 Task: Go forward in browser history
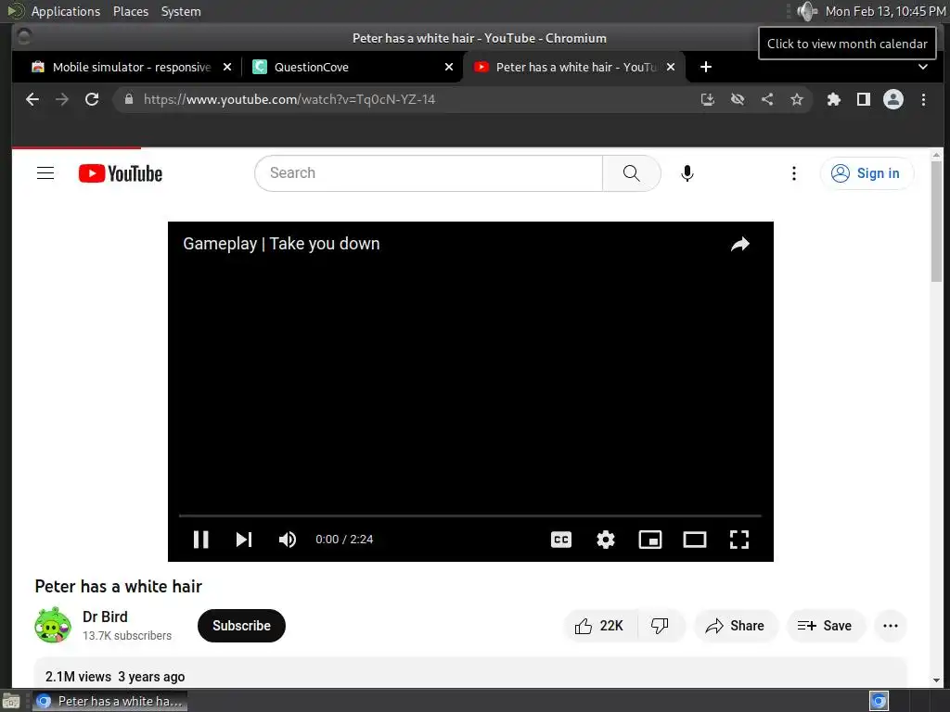(x=62, y=99)
